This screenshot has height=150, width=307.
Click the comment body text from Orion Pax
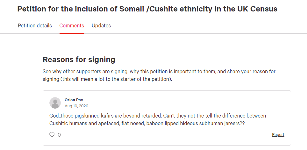158,120
